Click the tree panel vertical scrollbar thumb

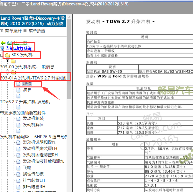(69, 59)
